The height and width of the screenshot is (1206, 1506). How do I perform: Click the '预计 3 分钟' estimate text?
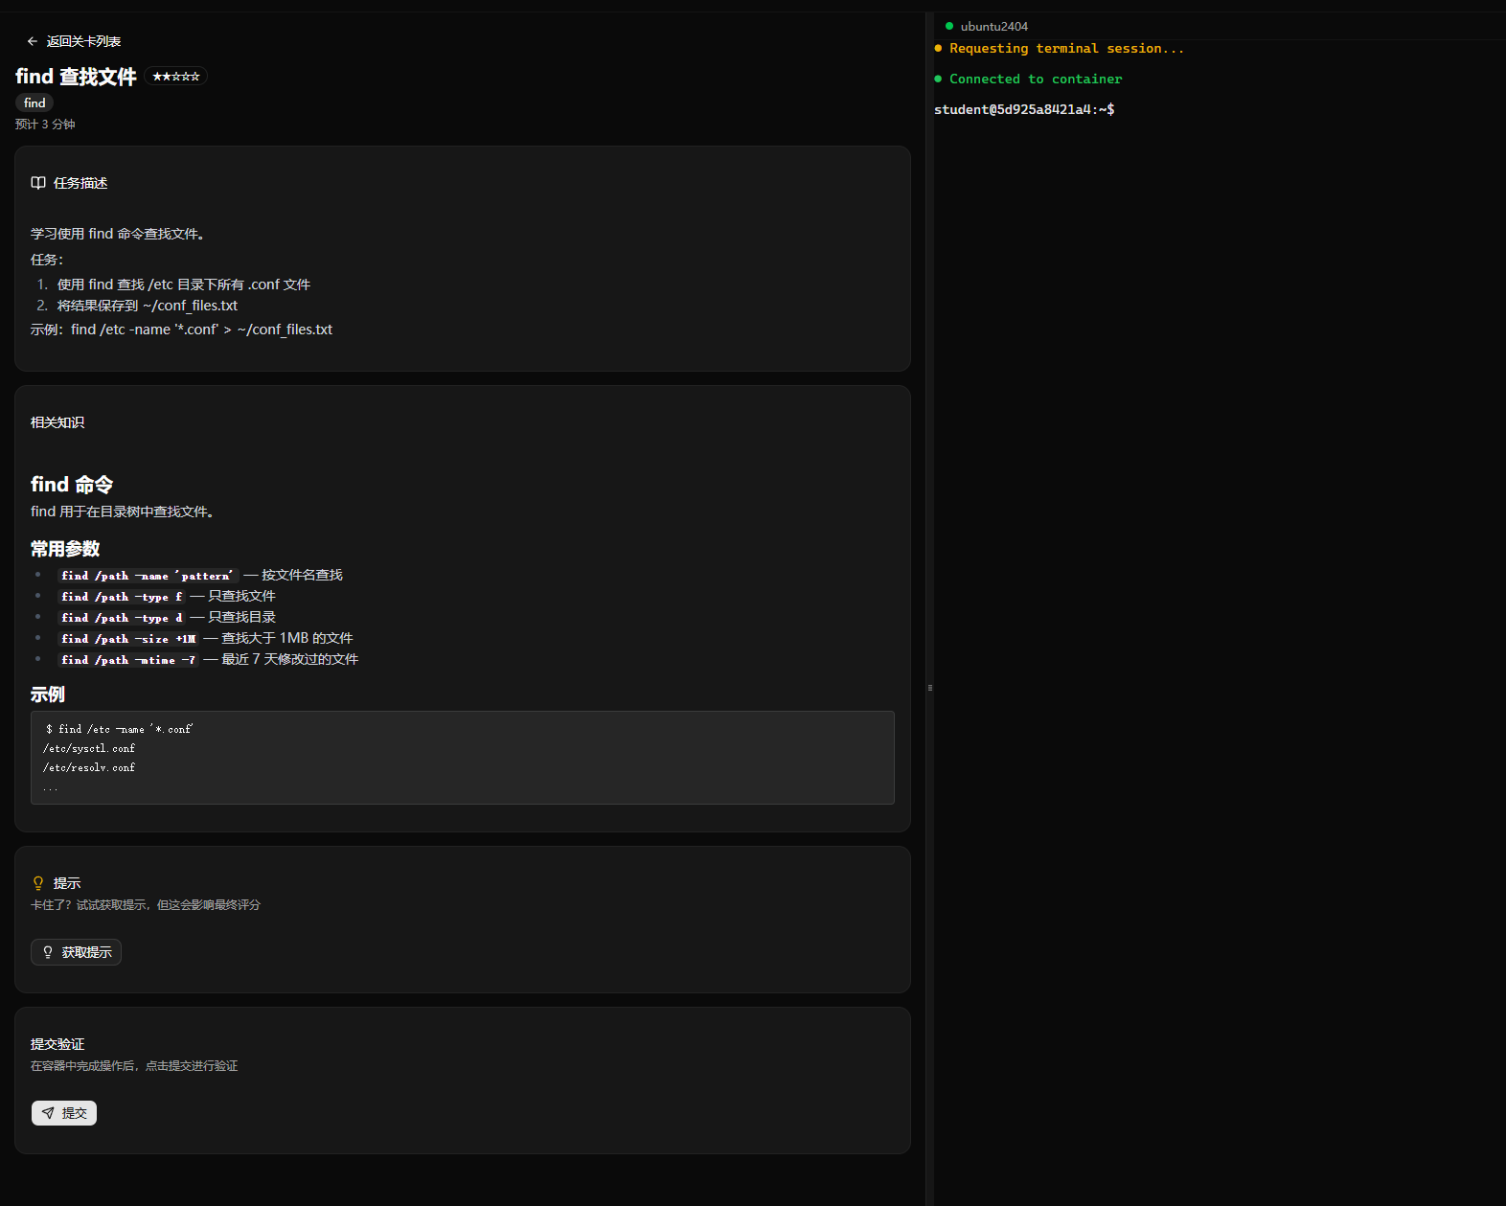[x=45, y=125]
